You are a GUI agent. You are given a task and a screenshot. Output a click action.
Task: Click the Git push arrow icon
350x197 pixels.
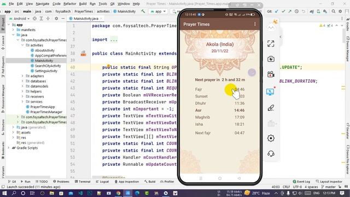coord(290,11)
